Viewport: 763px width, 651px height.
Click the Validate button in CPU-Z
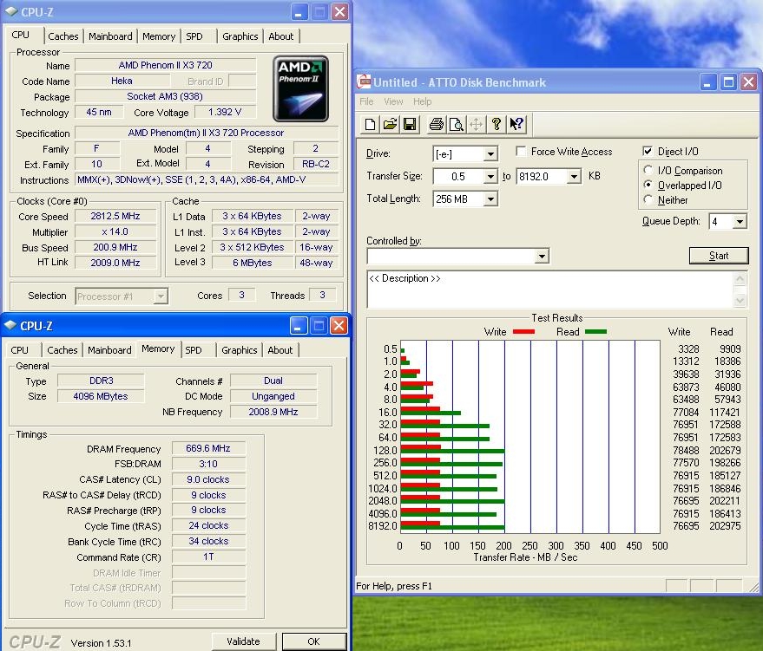pyautogui.click(x=243, y=641)
